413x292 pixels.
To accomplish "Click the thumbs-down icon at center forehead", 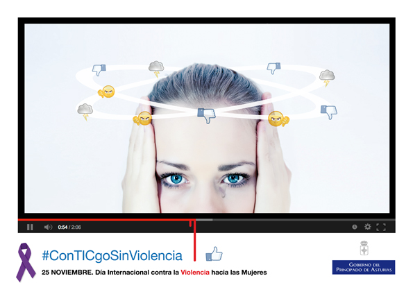I will click(x=207, y=115).
